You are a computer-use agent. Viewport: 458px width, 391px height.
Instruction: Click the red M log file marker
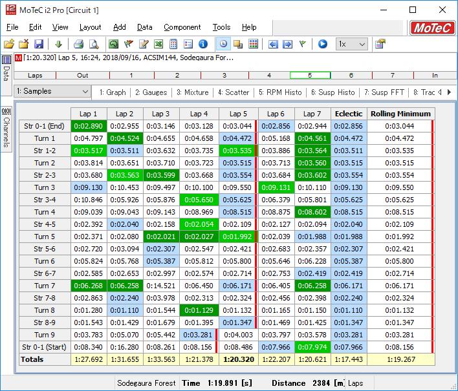point(18,58)
